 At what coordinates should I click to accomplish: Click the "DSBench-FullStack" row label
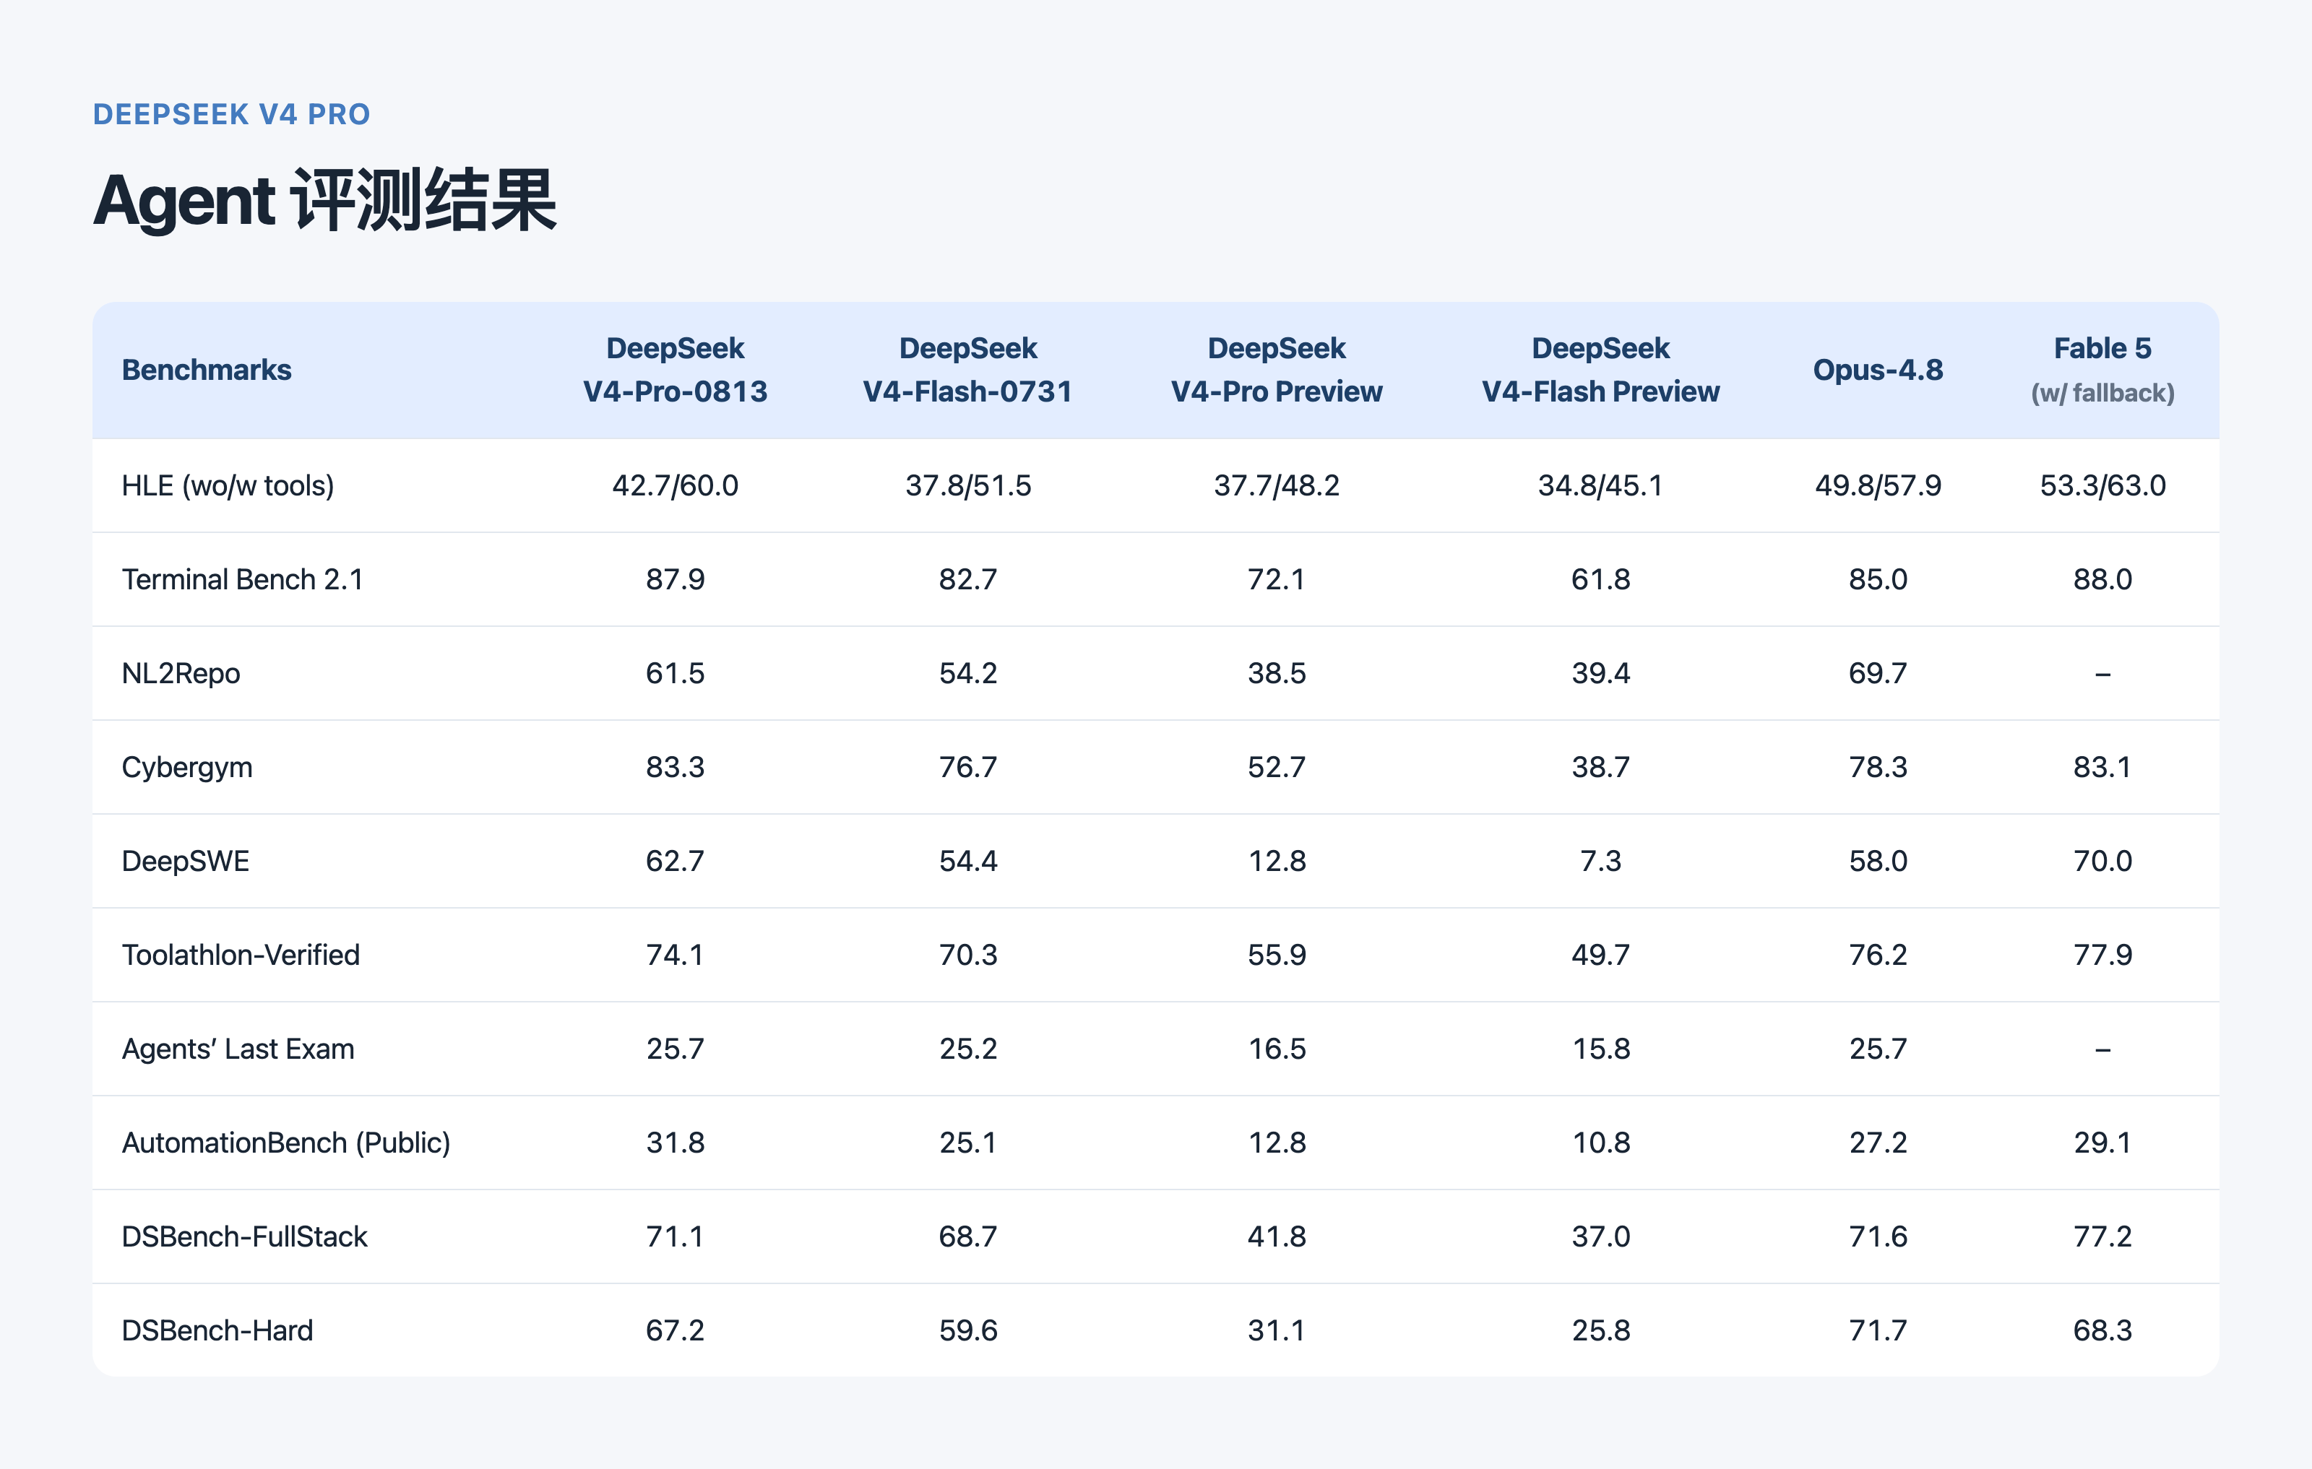(245, 1236)
